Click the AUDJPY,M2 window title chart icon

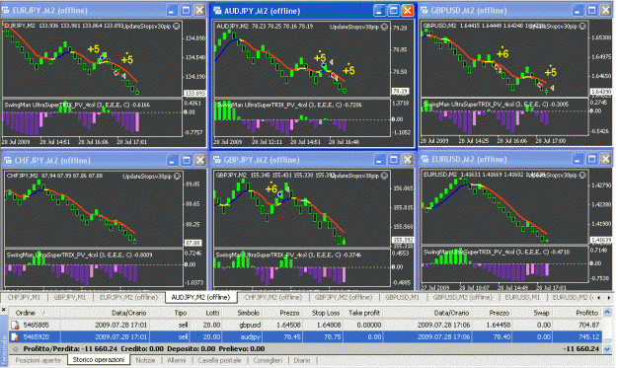pyautogui.click(x=217, y=11)
